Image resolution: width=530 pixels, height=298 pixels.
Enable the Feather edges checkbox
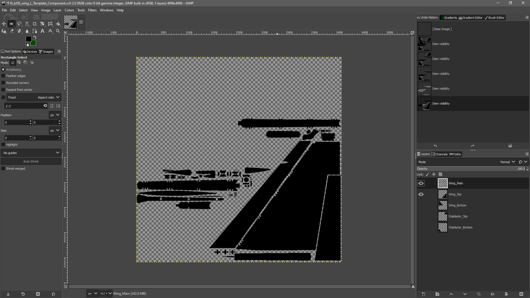point(3,76)
